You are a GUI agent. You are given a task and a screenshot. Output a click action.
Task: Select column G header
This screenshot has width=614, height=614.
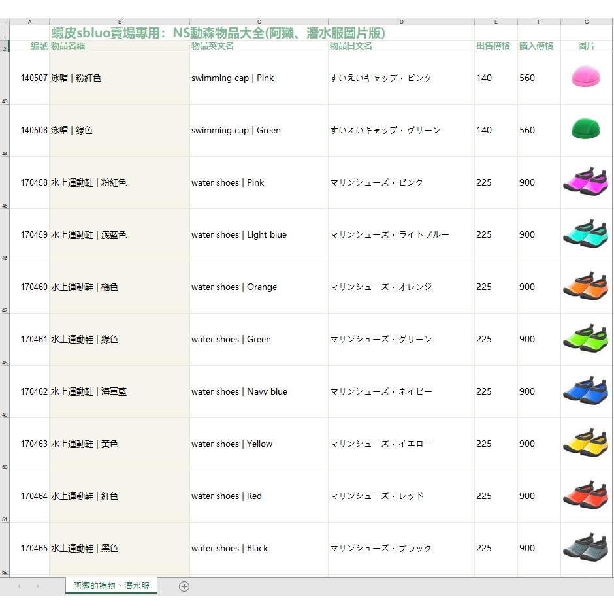(587, 22)
